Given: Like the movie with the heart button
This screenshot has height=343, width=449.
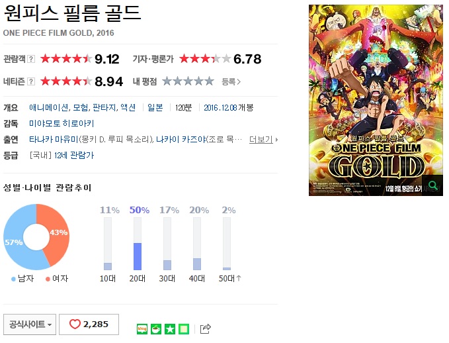Looking at the screenshot, I should pos(89,324).
